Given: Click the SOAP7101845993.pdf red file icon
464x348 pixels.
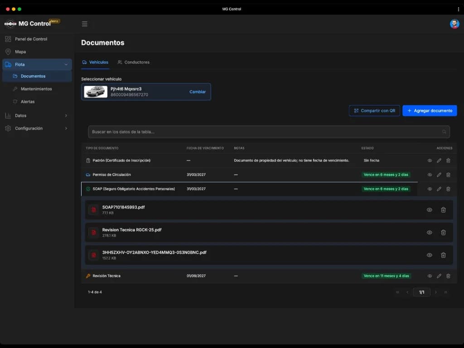Looking at the screenshot, I should click(x=93, y=210).
